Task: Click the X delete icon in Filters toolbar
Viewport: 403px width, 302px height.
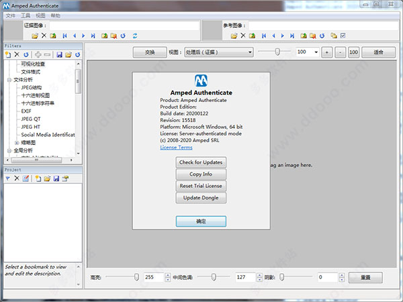Action: (x=17, y=54)
